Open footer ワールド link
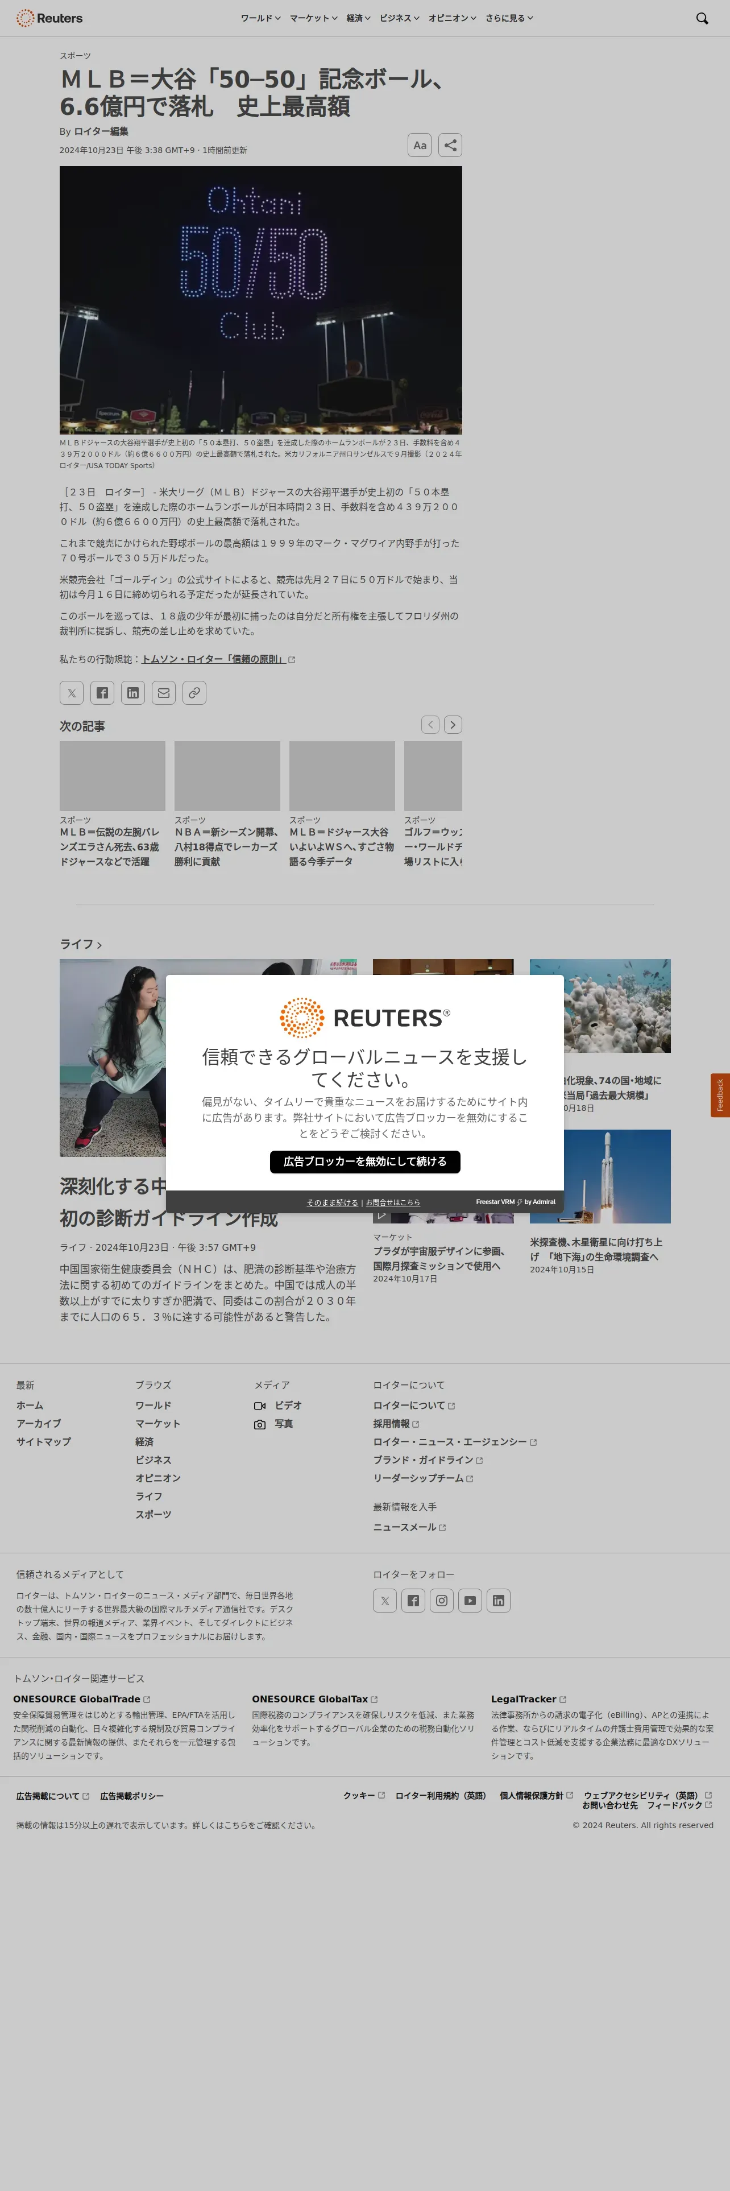730x2191 pixels. point(153,1405)
